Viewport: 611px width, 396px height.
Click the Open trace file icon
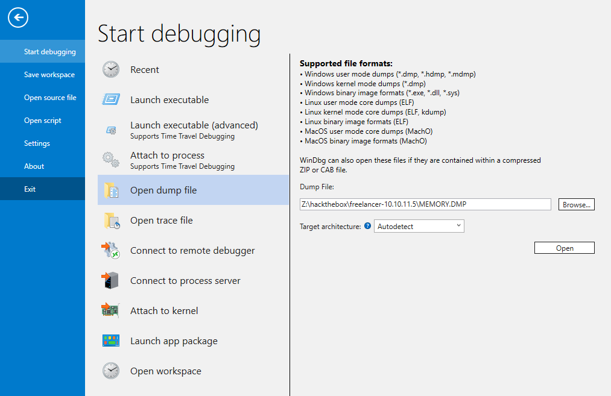point(111,221)
